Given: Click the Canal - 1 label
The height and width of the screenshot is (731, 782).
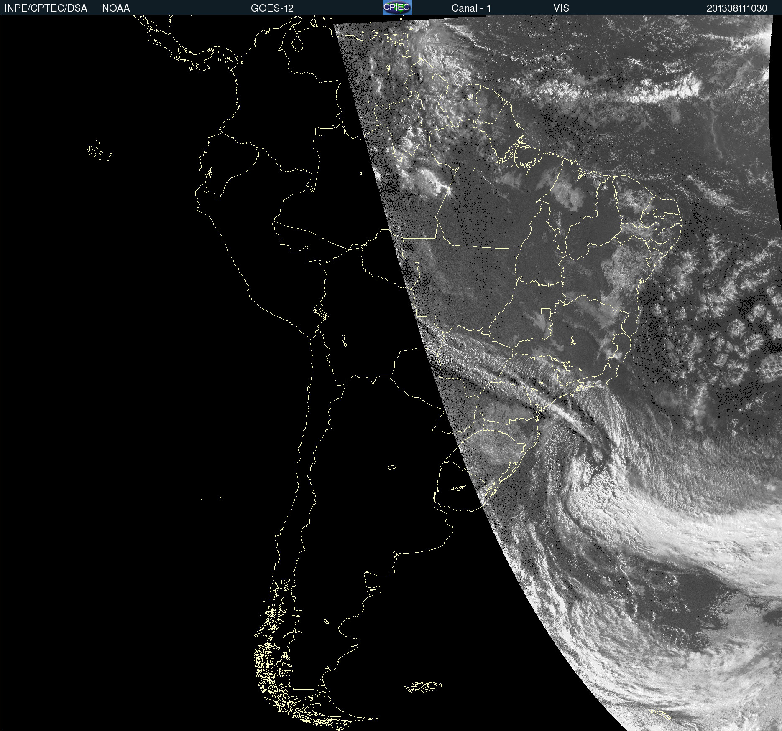Looking at the screenshot, I should (471, 8).
